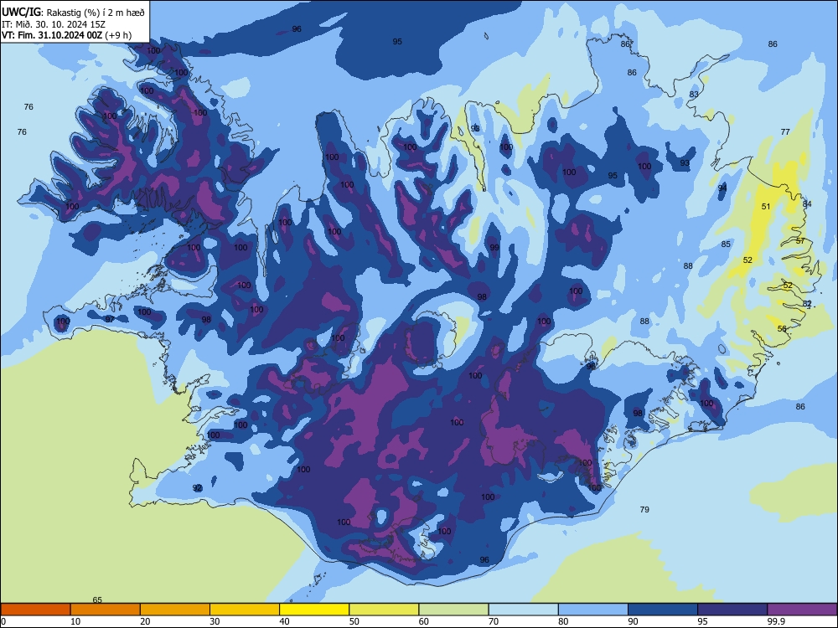Click the humidity value '51' in the yellow eastern area

[x=766, y=206]
